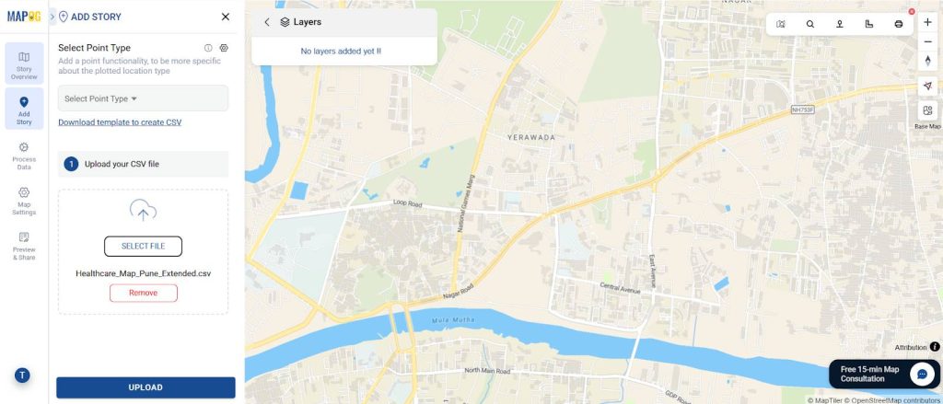Click the SELECT FILE button

143,246
